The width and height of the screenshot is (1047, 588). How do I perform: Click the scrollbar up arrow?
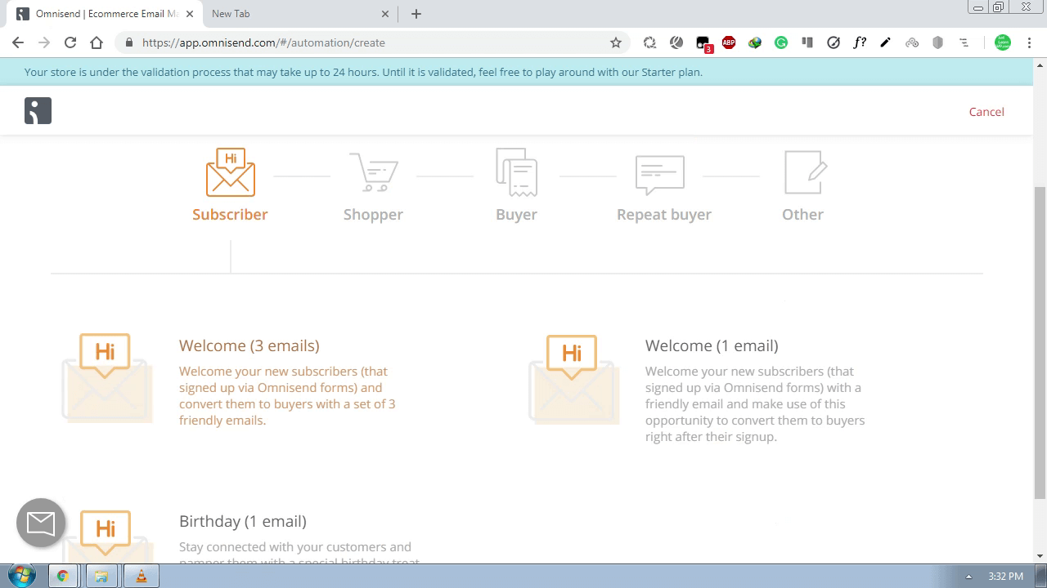click(1040, 65)
